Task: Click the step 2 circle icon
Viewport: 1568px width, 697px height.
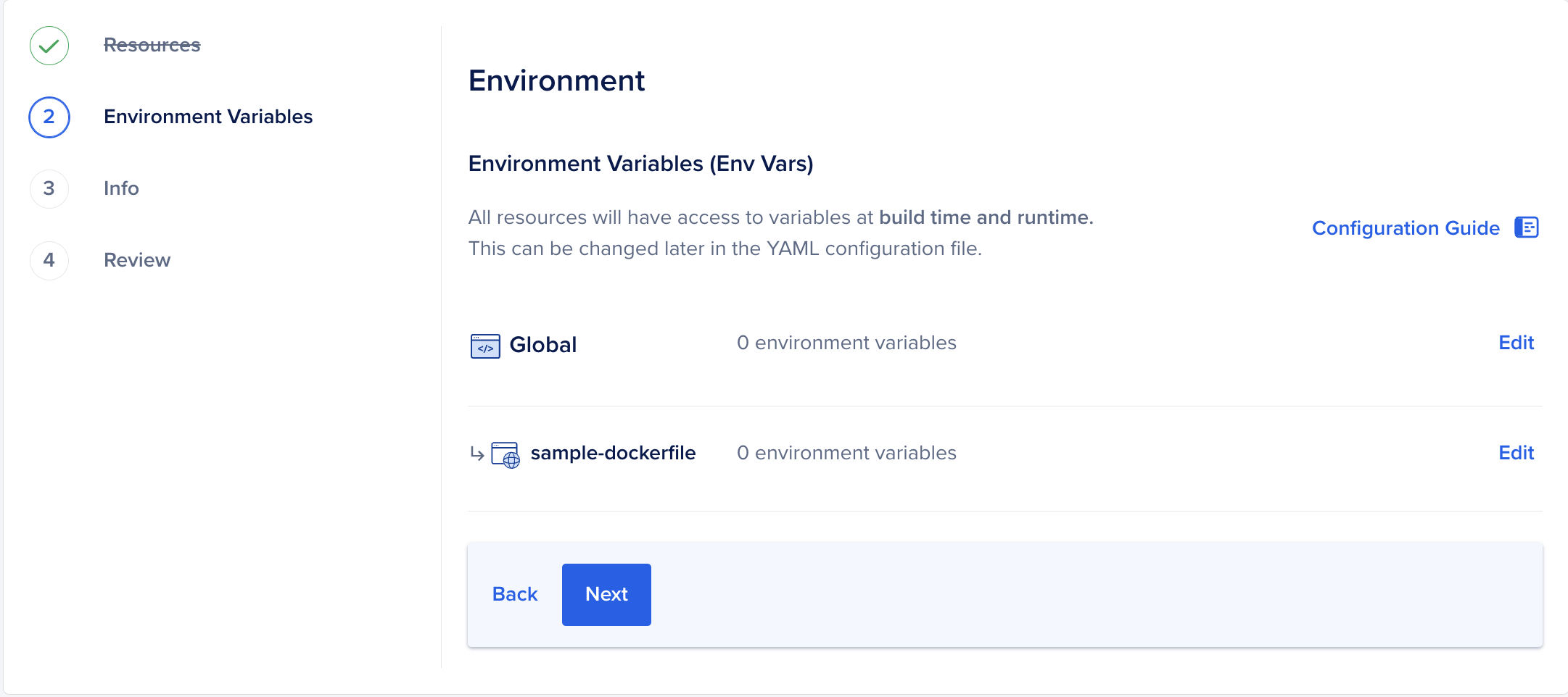Action: coord(49,117)
